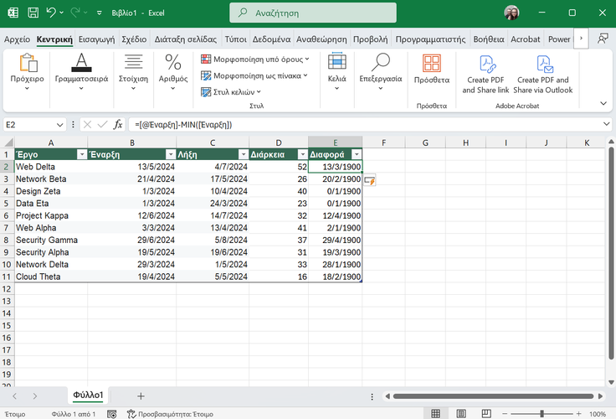The width and height of the screenshot is (616, 419).
Task: Open the Διάρκεια column filter dropdown
Action: pyautogui.click(x=301, y=154)
